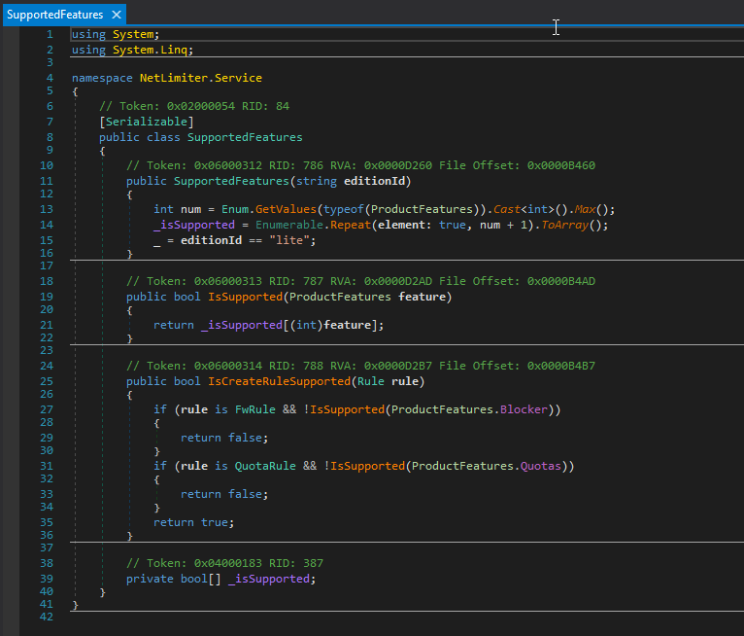Click IsCreateRuleSupported method name

click(279, 381)
